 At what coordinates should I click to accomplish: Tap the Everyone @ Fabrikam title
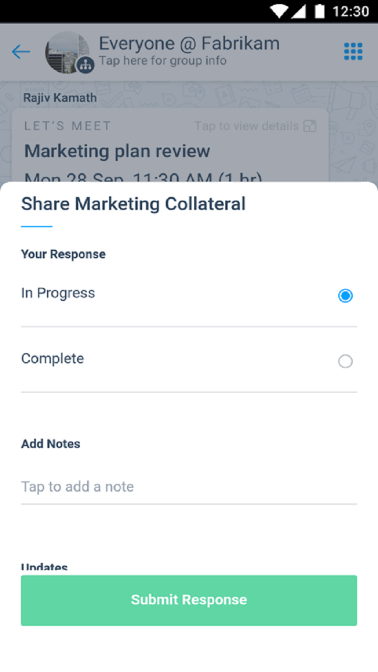click(x=189, y=43)
